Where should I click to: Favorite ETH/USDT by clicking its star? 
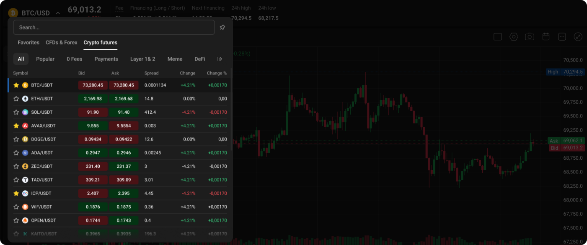[16, 99]
